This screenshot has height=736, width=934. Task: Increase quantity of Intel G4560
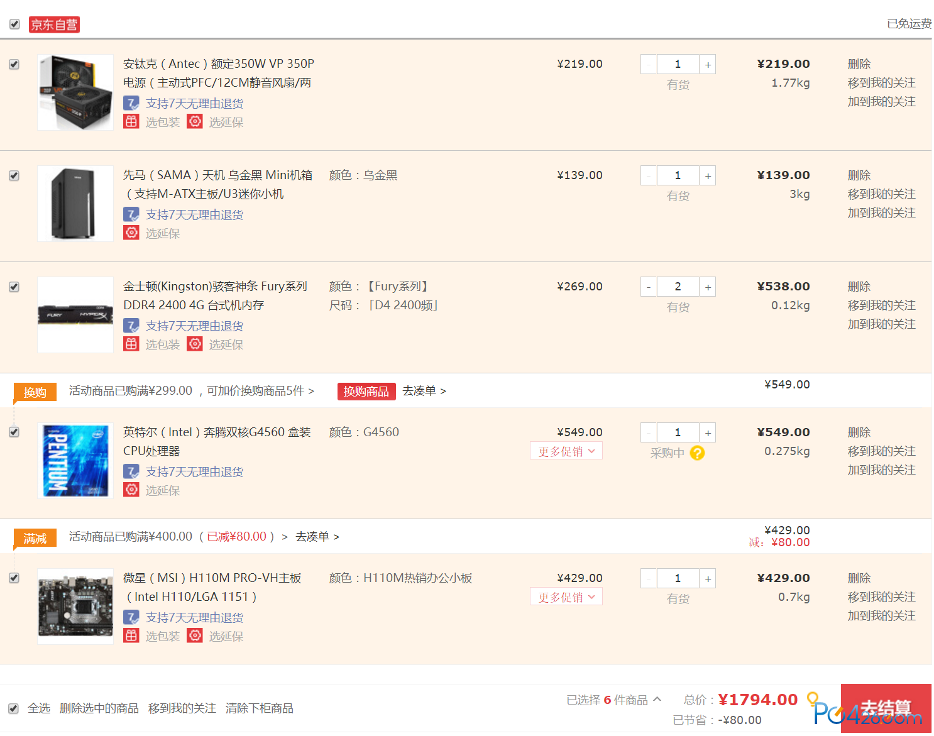pos(708,432)
